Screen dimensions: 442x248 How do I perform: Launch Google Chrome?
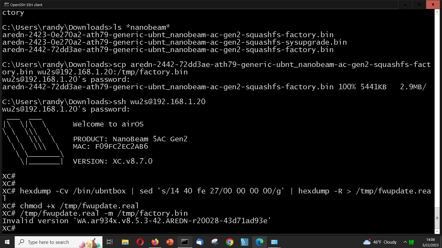pos(230,242)
